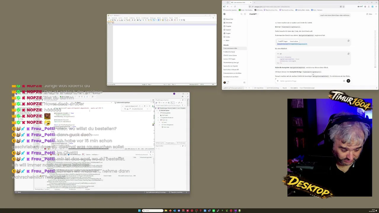Screen dimensions: 379x213
Task: Open 'Profilbild für Kanal' chat
Action: pos(229,52)
